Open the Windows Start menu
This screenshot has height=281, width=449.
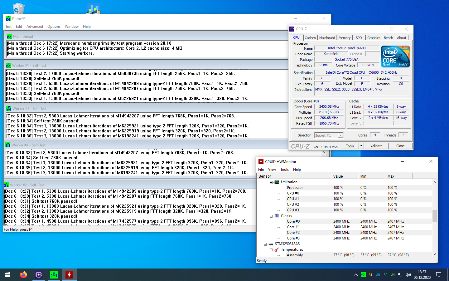point(7,275)
